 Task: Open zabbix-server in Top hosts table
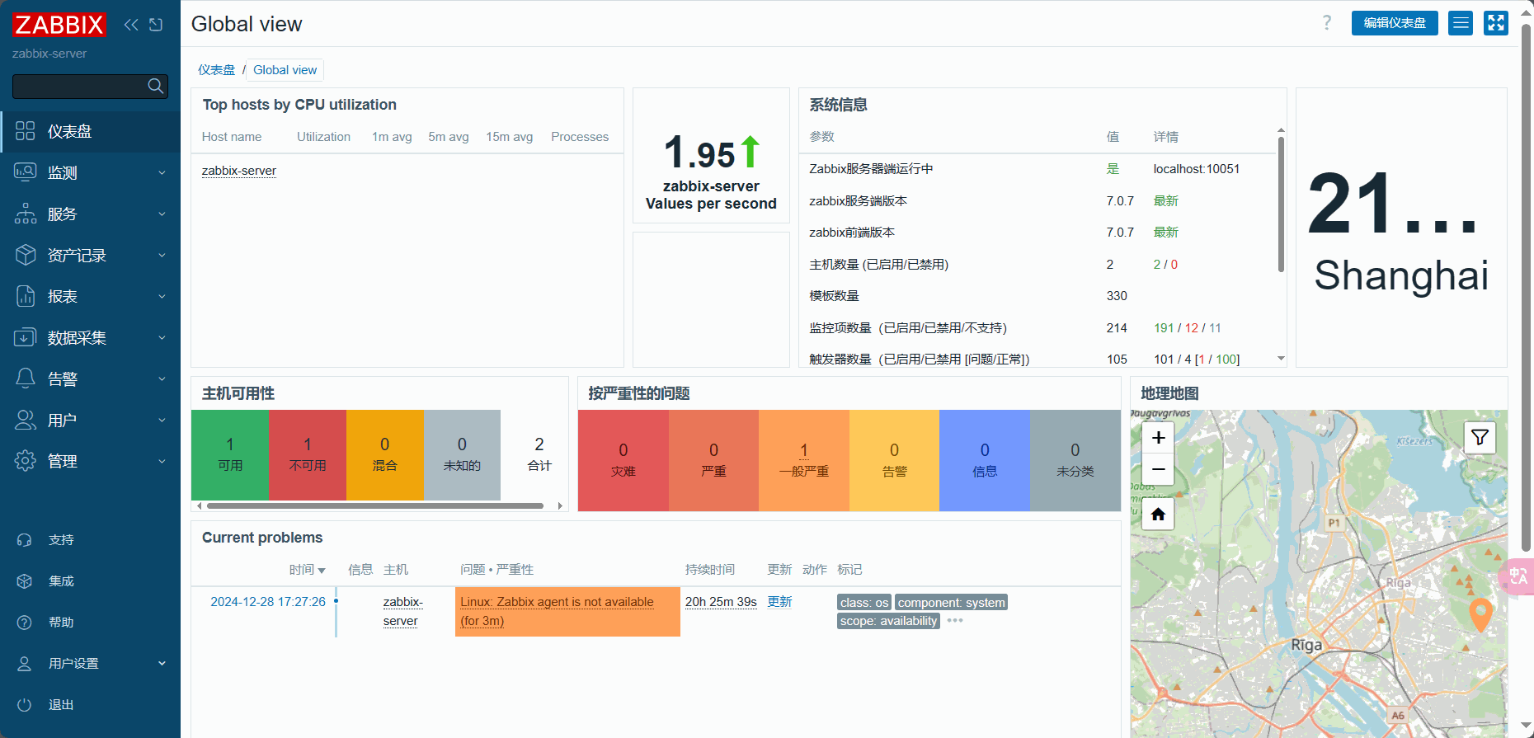click(x=238, y=171)
